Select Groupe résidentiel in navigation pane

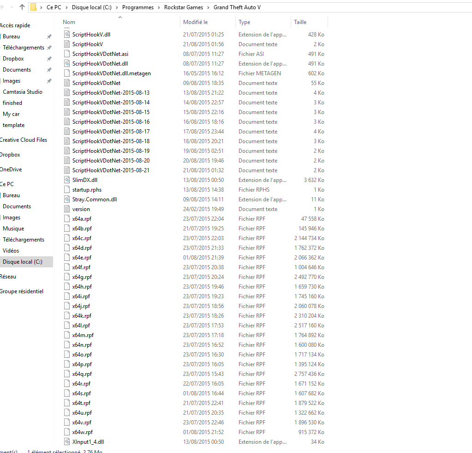[22, 291]
